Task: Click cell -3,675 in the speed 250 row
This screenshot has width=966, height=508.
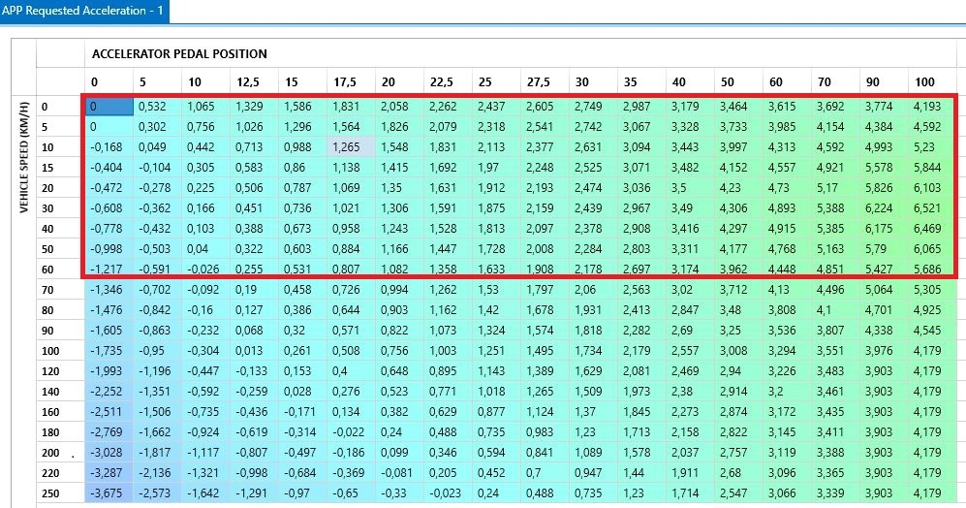Action: 109,493
